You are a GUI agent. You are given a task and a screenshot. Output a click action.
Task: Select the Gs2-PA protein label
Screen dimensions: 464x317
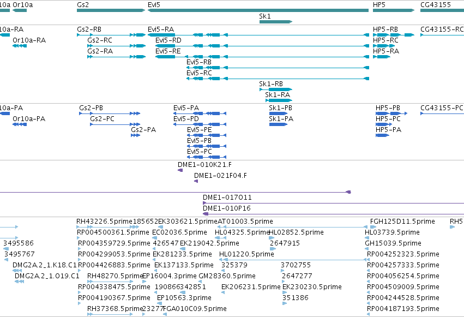[x=143, y=130]
